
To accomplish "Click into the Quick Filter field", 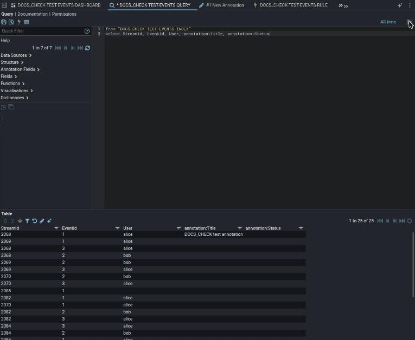I will (42, 31).
